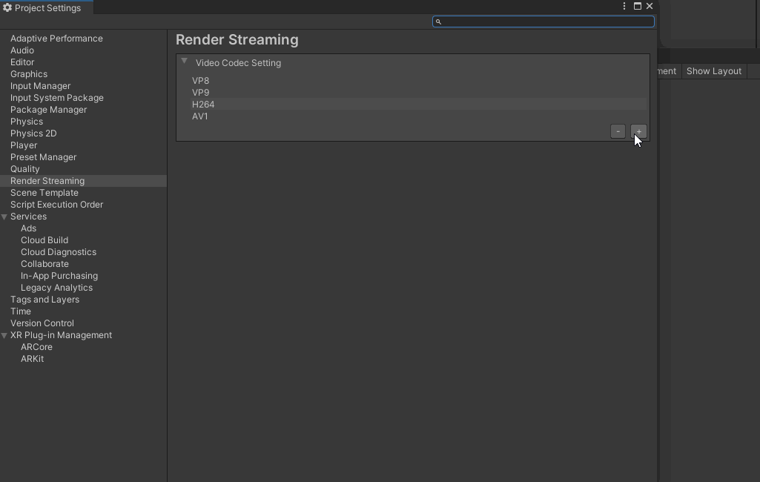Open Scene Template settings
This screenshot has width=760, height=482.
click(x=44, y=193)
